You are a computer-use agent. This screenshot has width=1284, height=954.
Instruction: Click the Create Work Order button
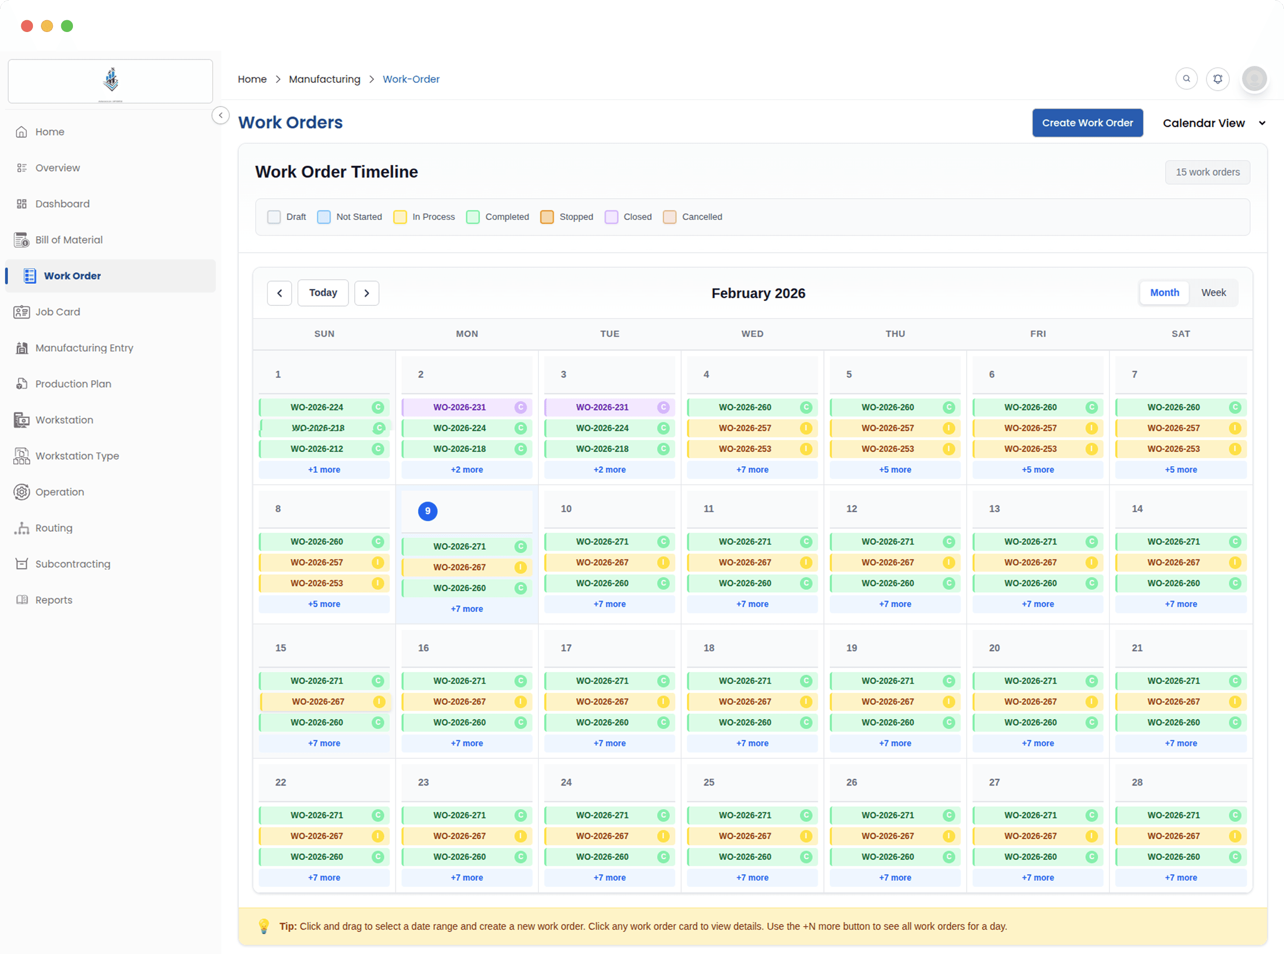pyautogui.click(x=1087, y=123)
